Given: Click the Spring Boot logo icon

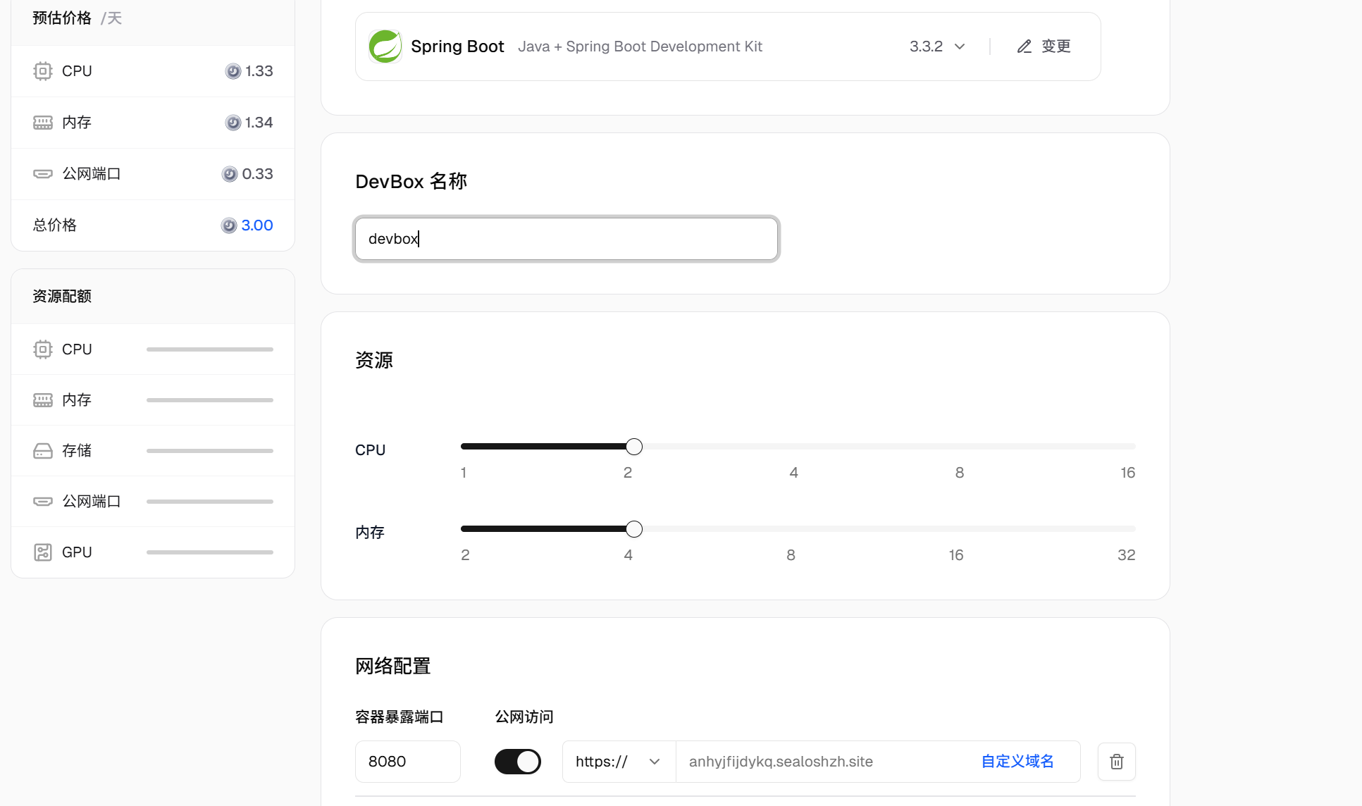Looking at the screenshot, I should (385, 46).
